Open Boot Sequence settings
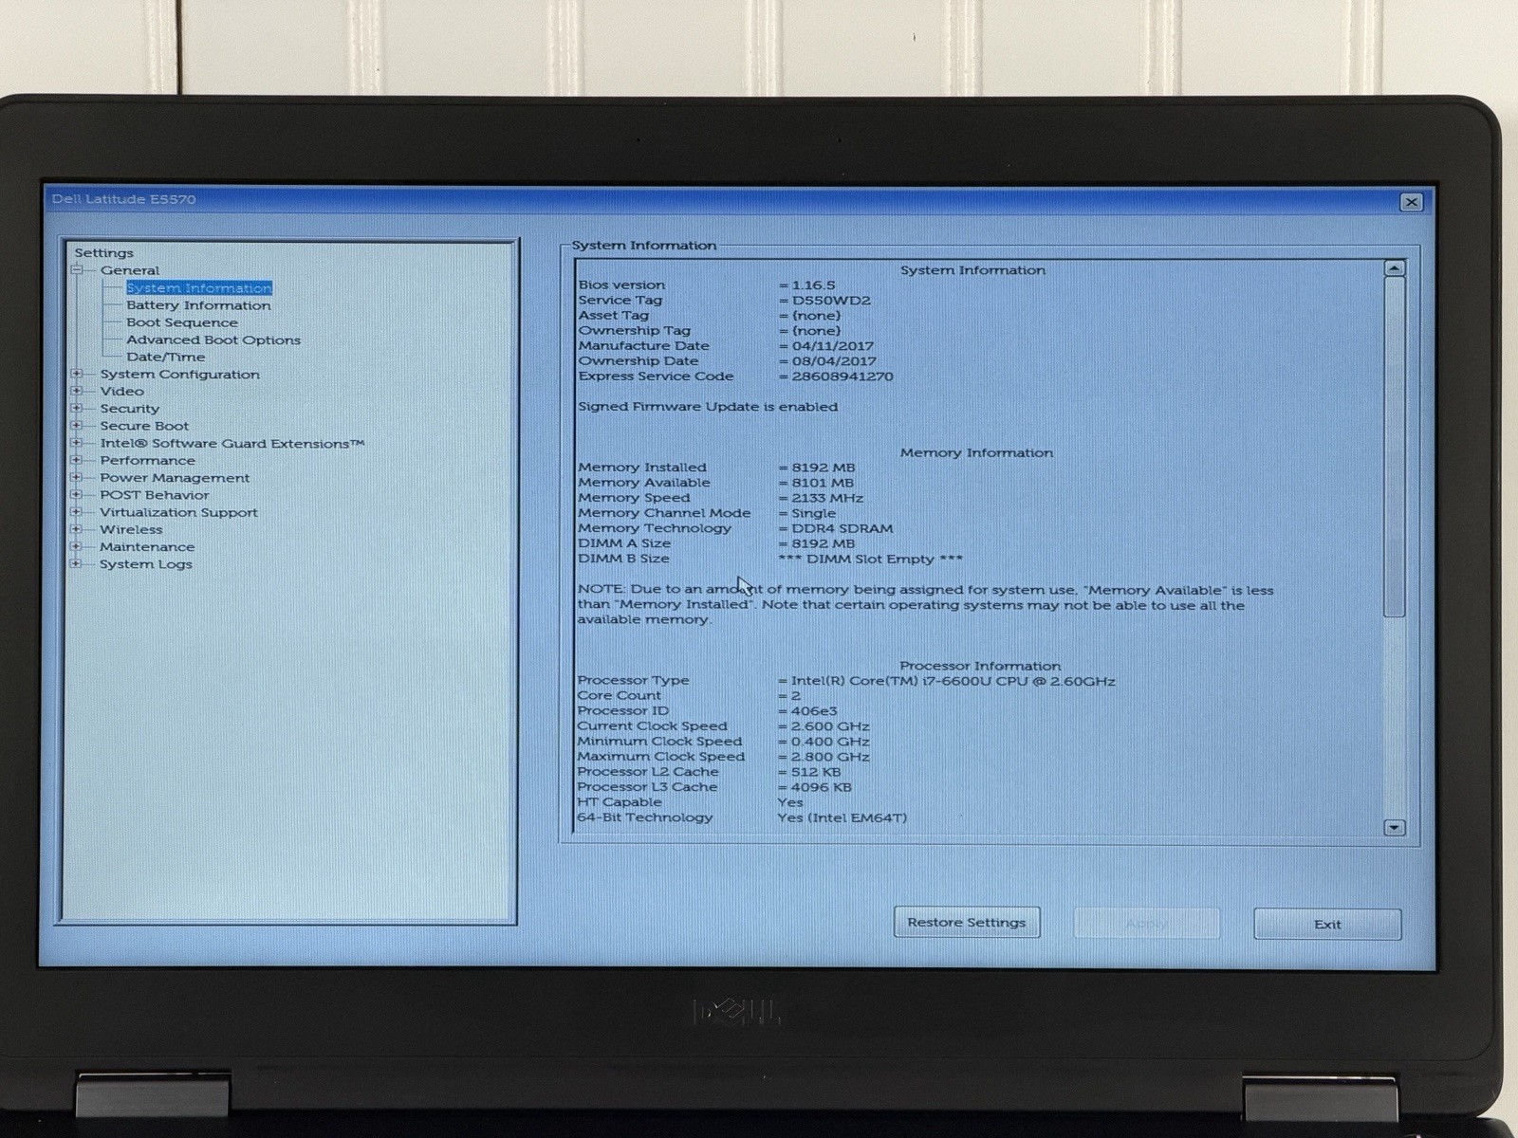The height and width of the screenshot is (1138, 1518). point(182,322)
